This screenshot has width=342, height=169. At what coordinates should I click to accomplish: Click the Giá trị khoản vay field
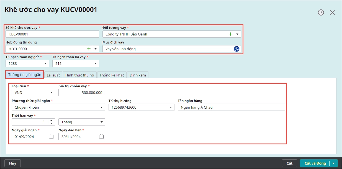click(82, 93)
